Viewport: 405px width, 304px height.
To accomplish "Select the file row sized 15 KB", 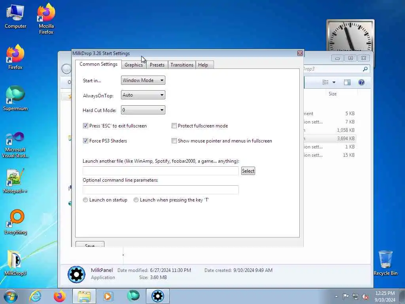I will pyautogui.click(x=330, y=155).
